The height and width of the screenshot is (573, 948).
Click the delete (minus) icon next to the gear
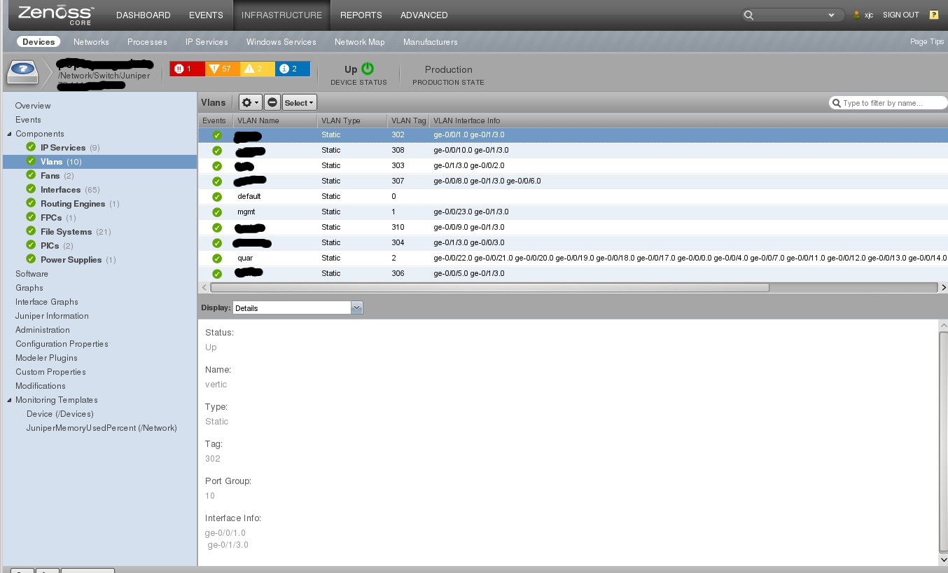tap(271, 102)
